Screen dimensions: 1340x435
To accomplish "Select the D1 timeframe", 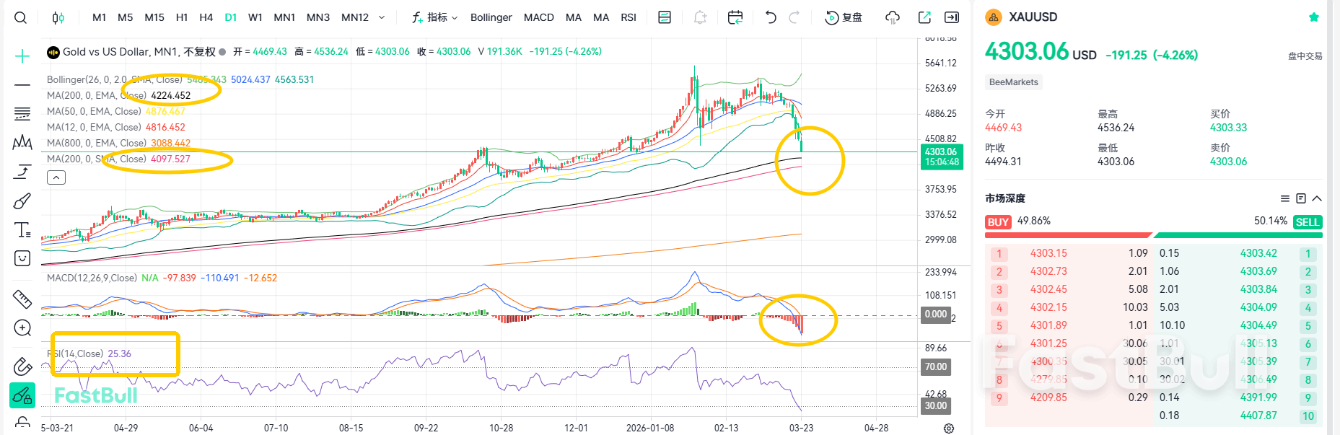I will point(231,17).
